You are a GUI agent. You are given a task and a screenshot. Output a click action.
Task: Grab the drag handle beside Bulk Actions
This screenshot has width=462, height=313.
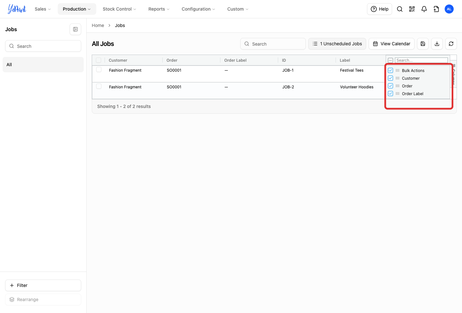(398, 70)
